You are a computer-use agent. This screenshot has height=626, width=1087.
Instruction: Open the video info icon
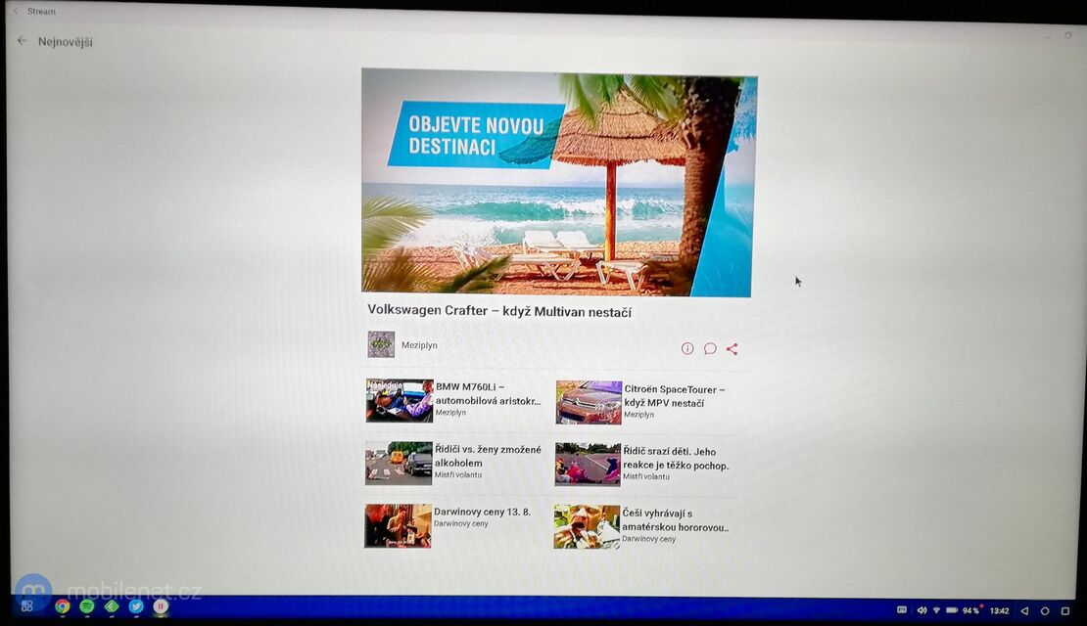[x=686, y=348]
